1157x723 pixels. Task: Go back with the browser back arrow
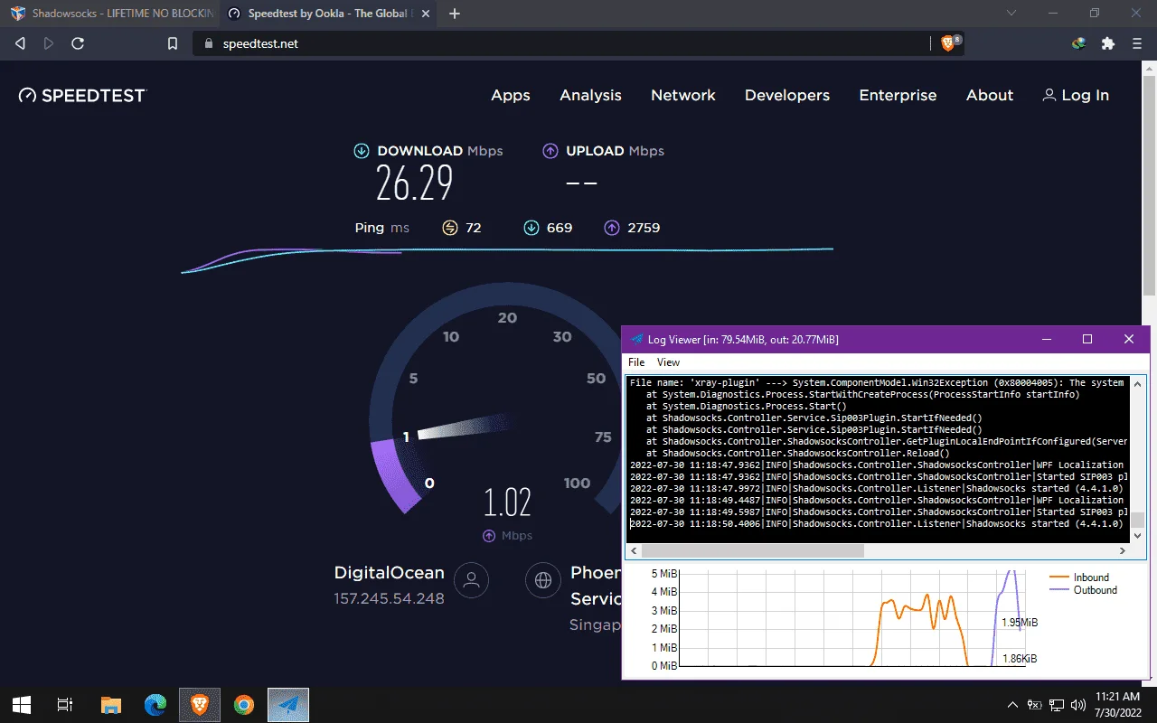[20, 43]
